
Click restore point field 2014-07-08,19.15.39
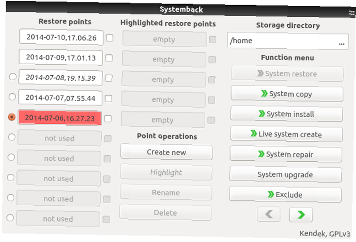[x=61, y=78]
